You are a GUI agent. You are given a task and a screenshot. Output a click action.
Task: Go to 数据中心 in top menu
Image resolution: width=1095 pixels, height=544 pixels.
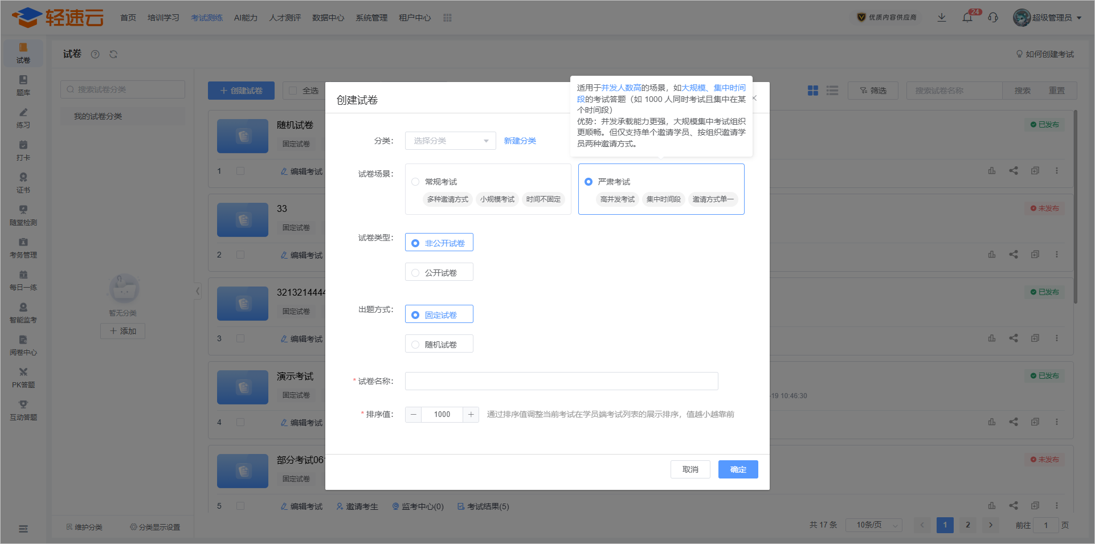328,18
